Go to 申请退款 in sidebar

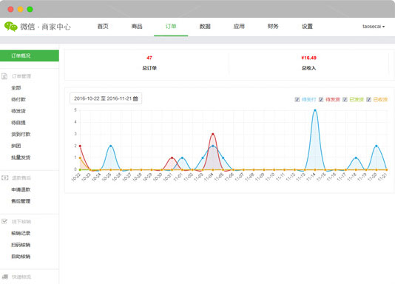pyautogui.click(x=21, y=189)
